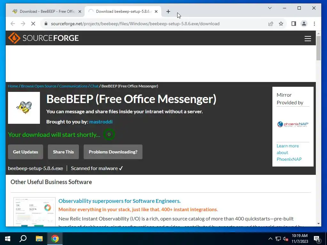Click the scrollbar down arrow

tap(318, 224)
